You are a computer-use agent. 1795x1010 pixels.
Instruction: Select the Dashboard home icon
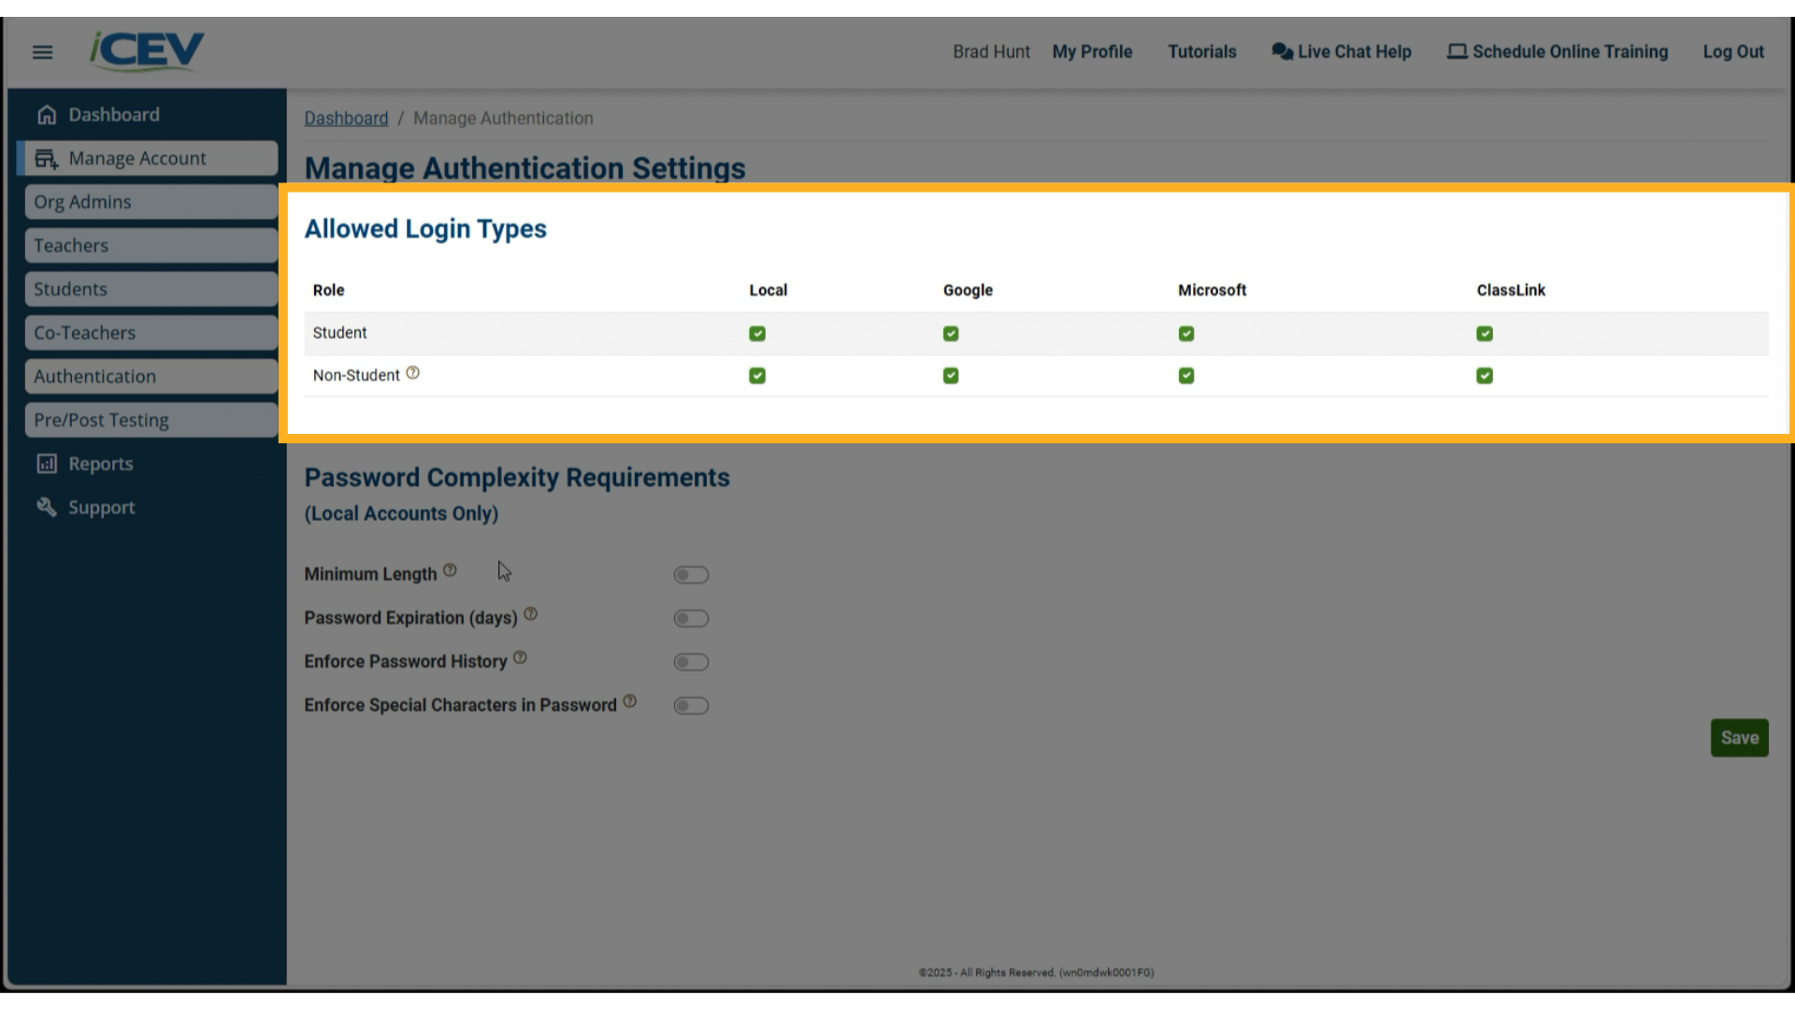tap(47, 113)
